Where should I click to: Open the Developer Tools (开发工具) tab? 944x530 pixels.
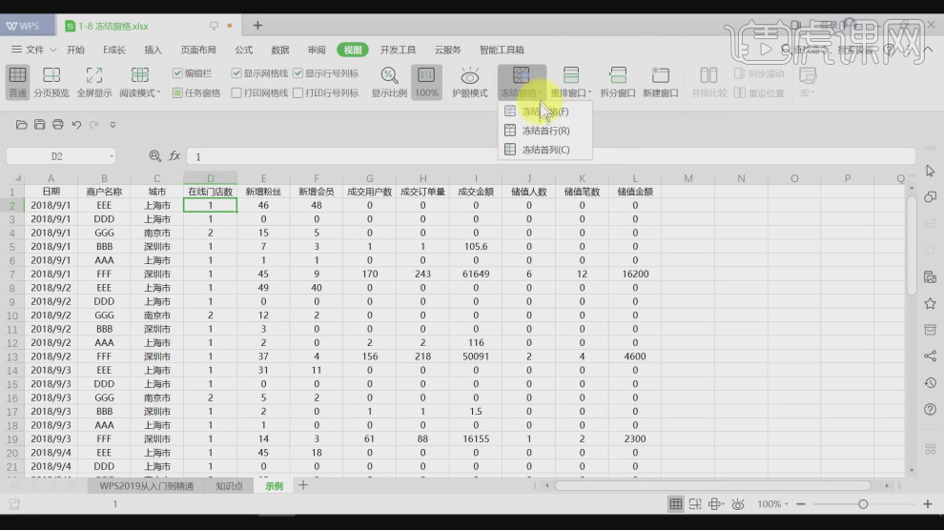pyautogui.click(x=398, y=50)
